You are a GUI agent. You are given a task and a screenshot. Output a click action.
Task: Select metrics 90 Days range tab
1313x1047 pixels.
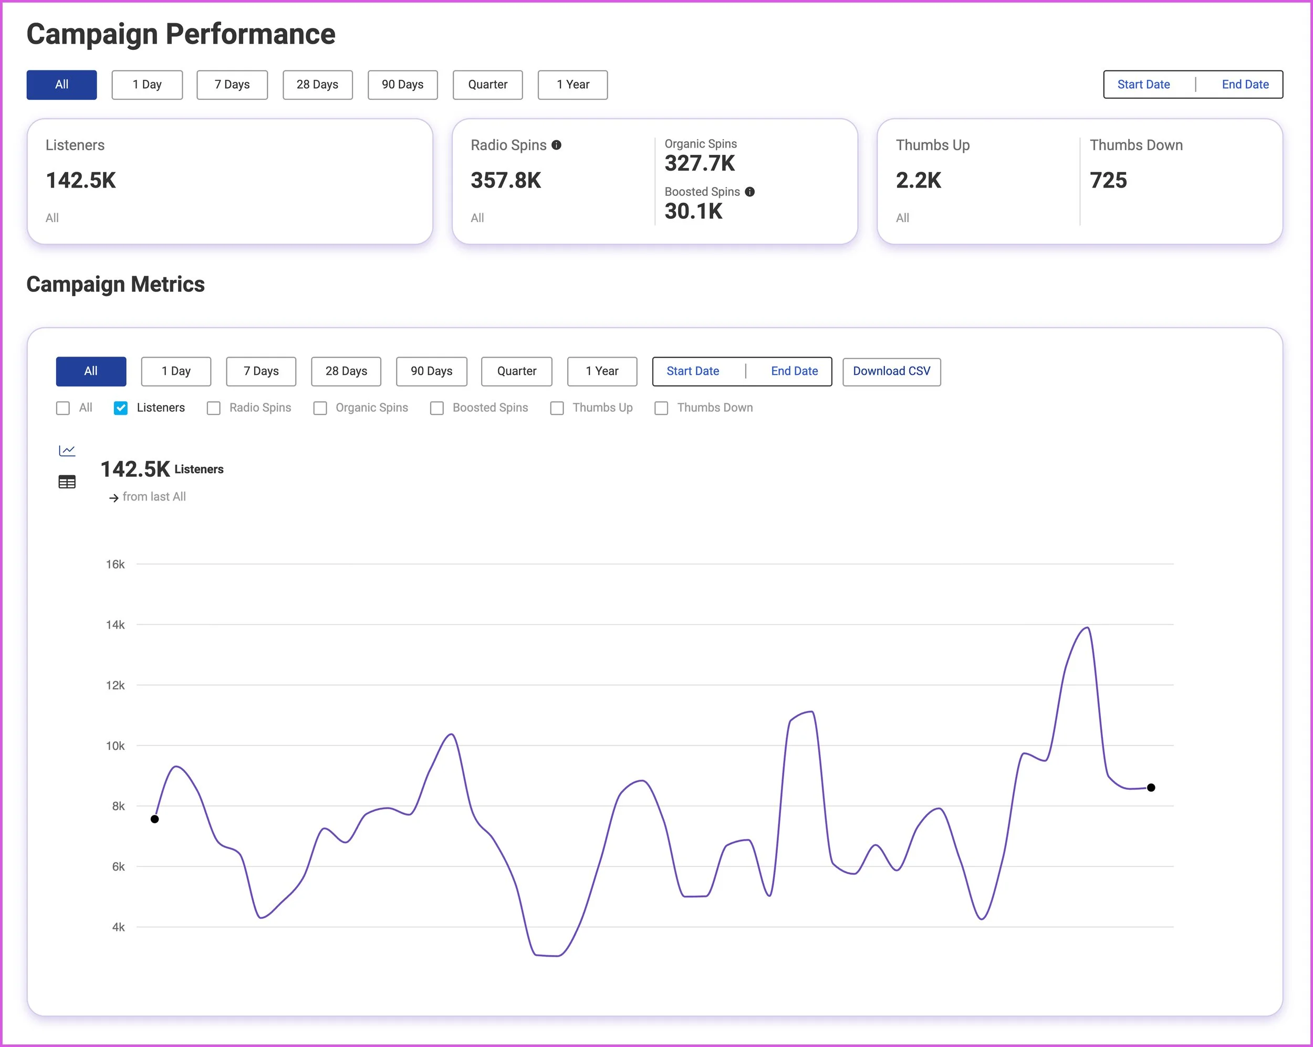tap(431, 371)
